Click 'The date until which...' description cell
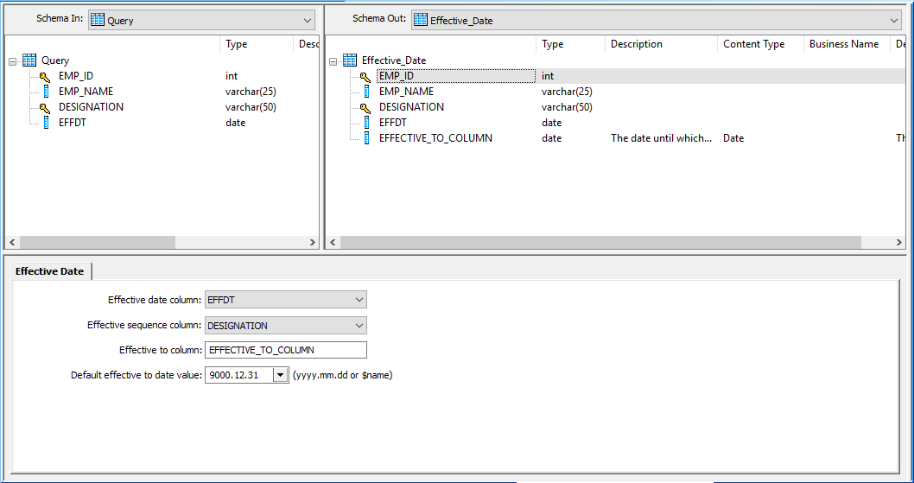This screenshot has height=483, width=914. pos(661,138)
